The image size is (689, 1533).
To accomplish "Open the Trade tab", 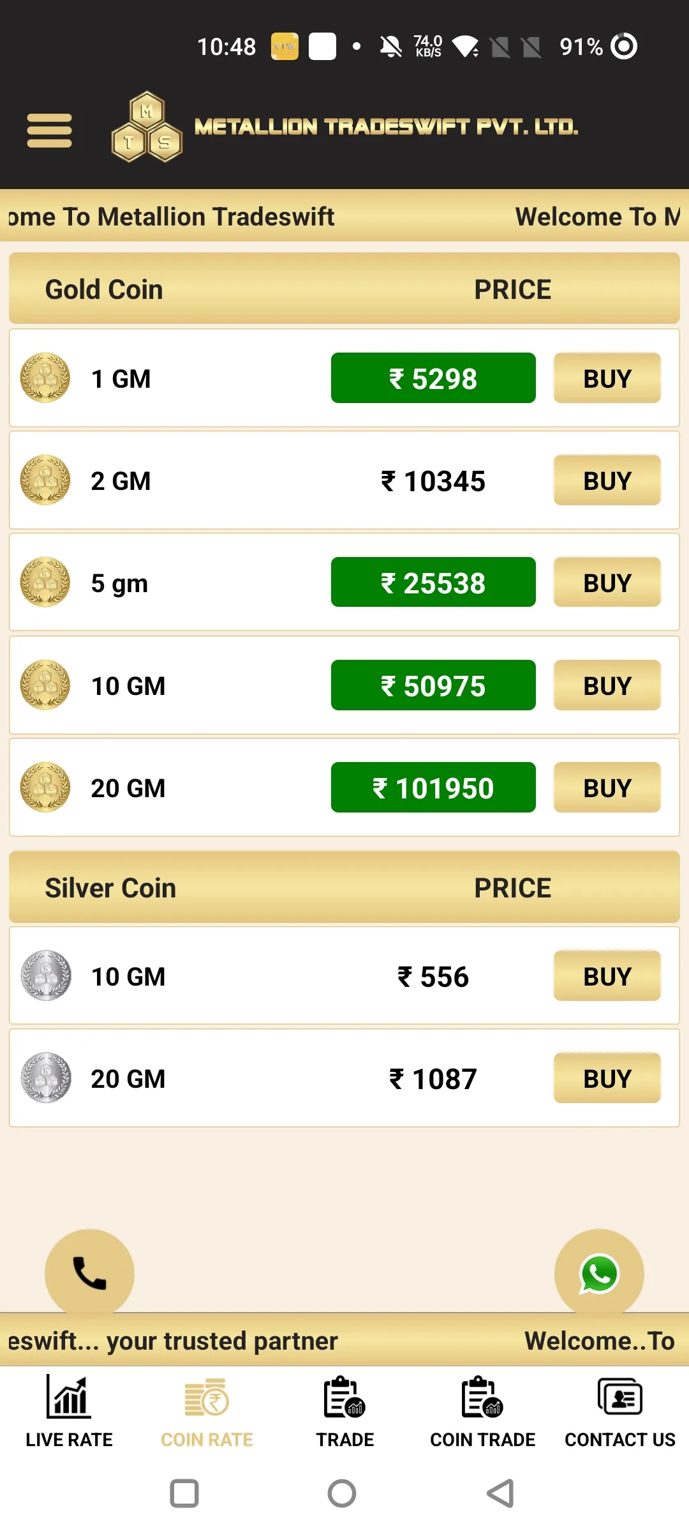I will point(344,1412).
